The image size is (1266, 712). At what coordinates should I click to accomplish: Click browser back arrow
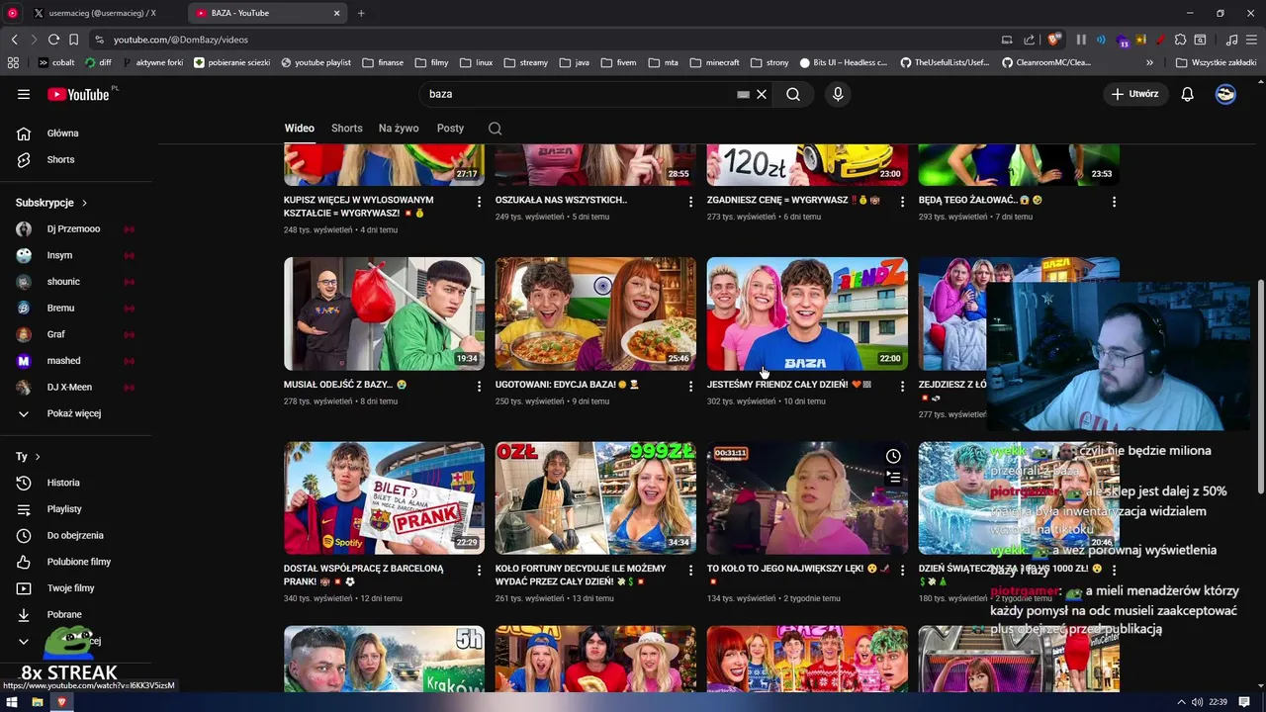(x=14, y=40)
